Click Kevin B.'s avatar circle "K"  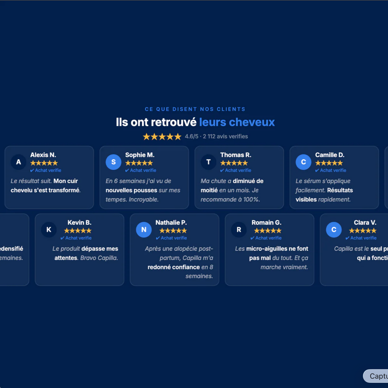pos(49,230)
